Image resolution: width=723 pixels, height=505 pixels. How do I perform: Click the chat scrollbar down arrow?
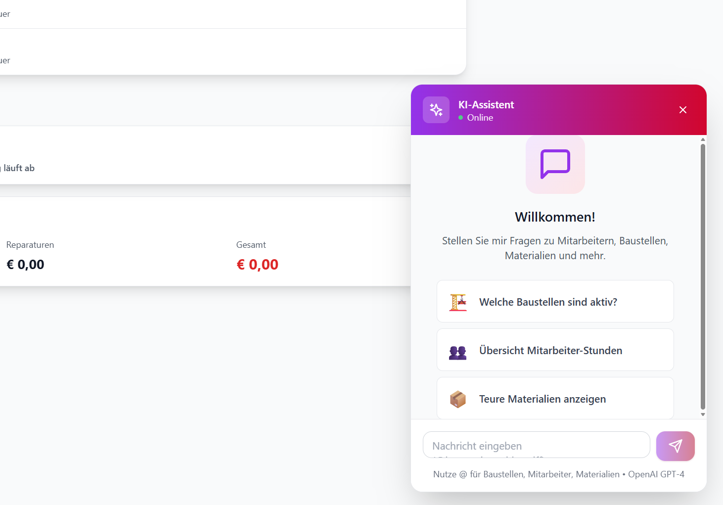coord(703,414)
